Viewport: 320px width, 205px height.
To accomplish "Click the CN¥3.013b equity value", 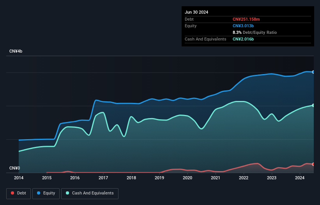I will 244,26.
